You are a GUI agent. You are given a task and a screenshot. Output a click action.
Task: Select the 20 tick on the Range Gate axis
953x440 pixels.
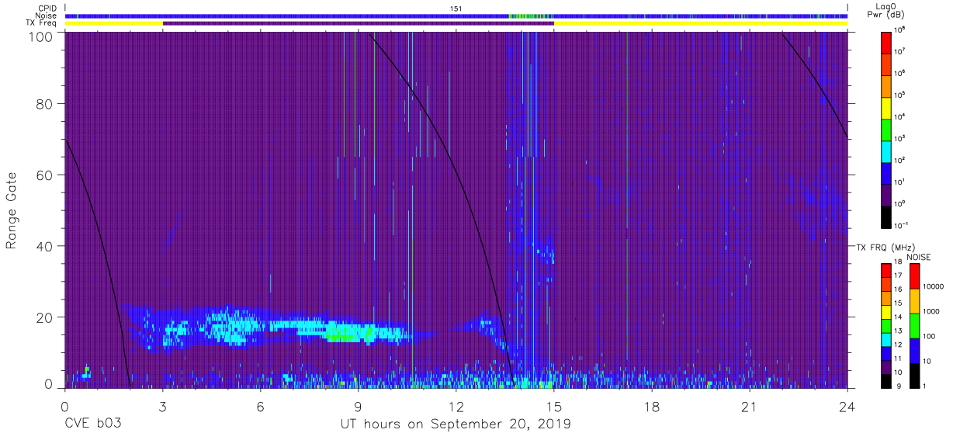[x=44, y=317]
